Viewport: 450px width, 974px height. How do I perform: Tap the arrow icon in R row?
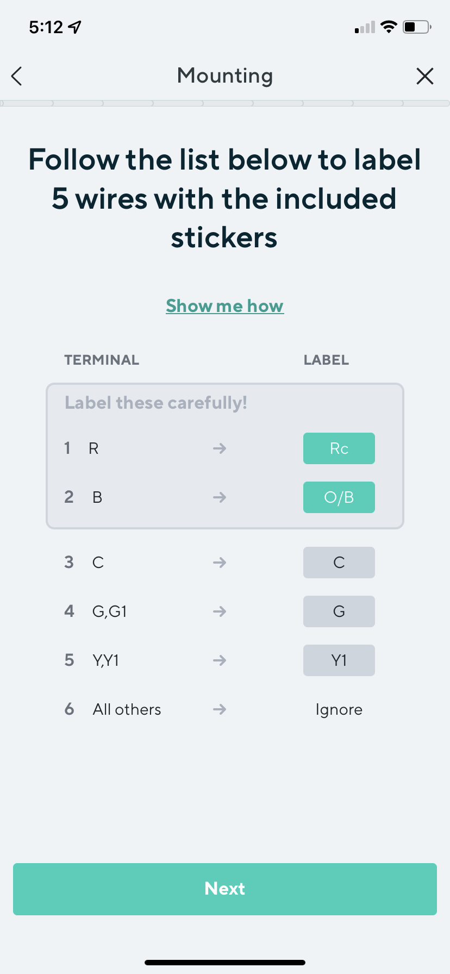pyautogui.click(x=220, y=448)
